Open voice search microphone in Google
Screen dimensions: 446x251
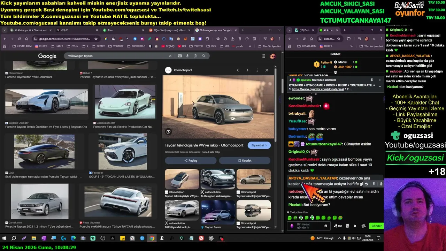click(187, 56)
